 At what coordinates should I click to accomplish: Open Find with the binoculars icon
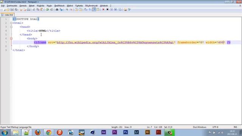(x=57, y=9)
